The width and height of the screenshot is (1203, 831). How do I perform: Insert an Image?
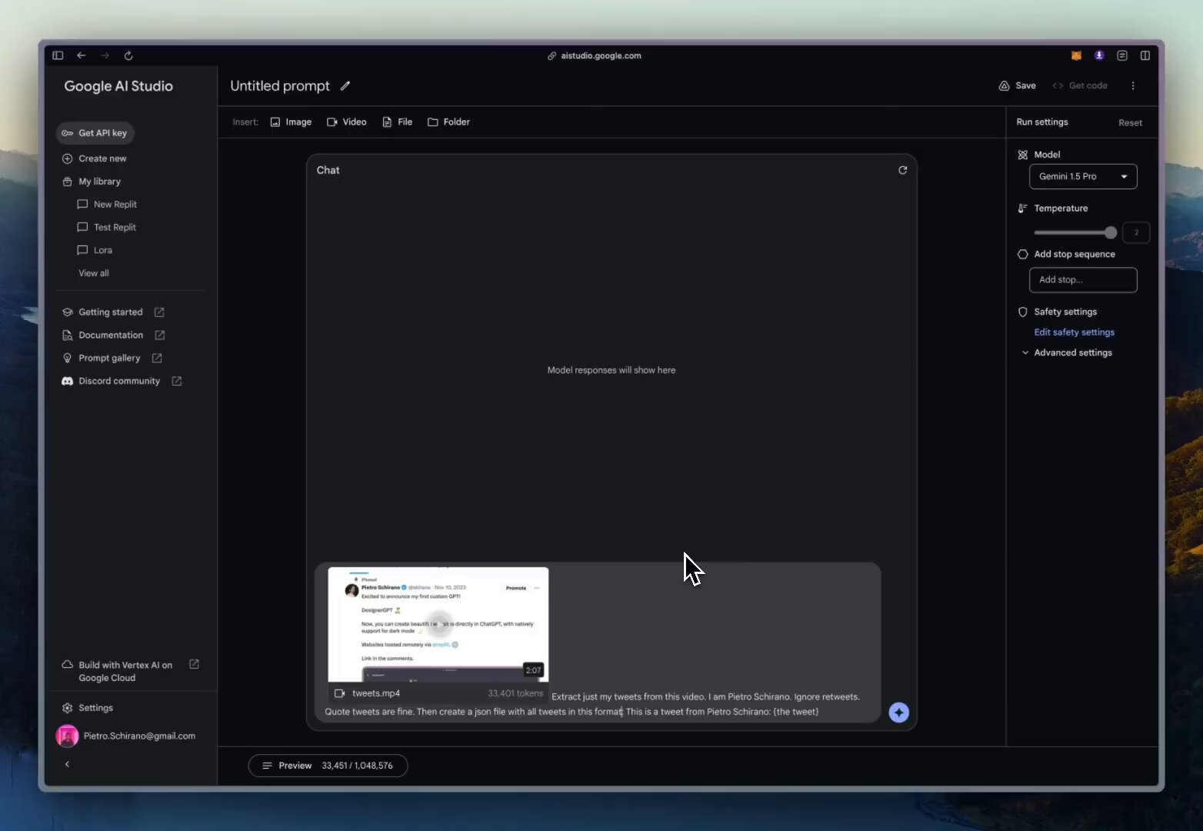coord(291,122)
